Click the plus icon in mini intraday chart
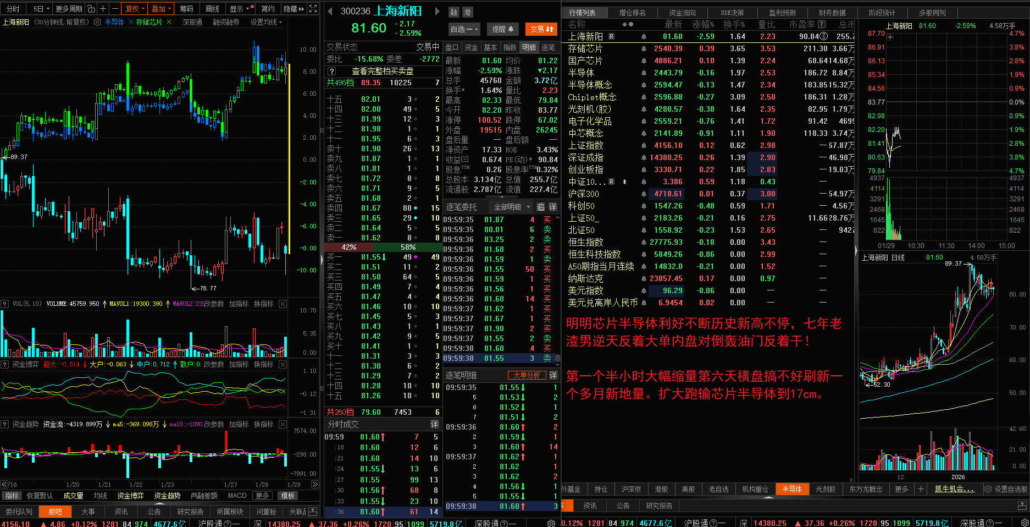Viewport: 1030px width, 527px height. pos(890,37)
